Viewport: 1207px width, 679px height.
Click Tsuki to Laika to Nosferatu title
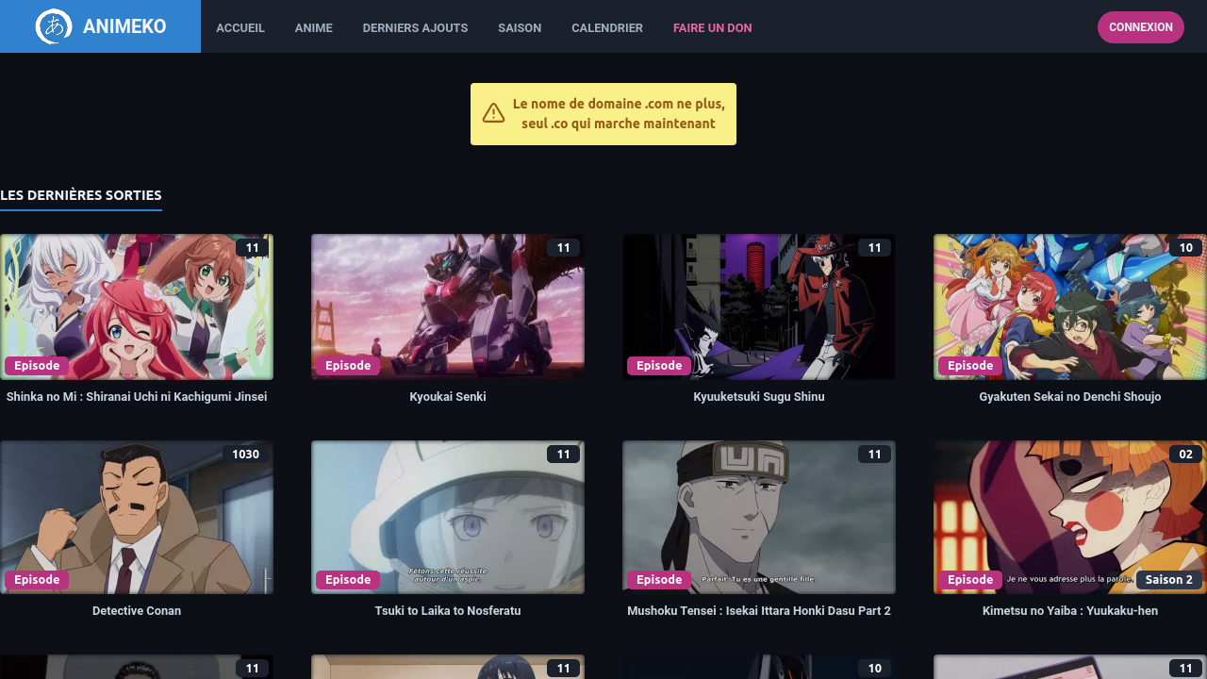[448, 611]
